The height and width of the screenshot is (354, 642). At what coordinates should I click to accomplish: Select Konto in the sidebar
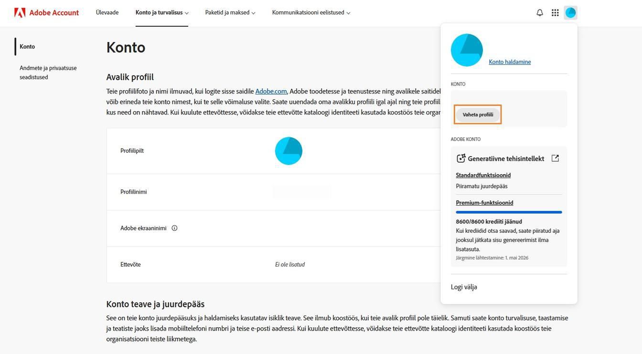(27, 47)
